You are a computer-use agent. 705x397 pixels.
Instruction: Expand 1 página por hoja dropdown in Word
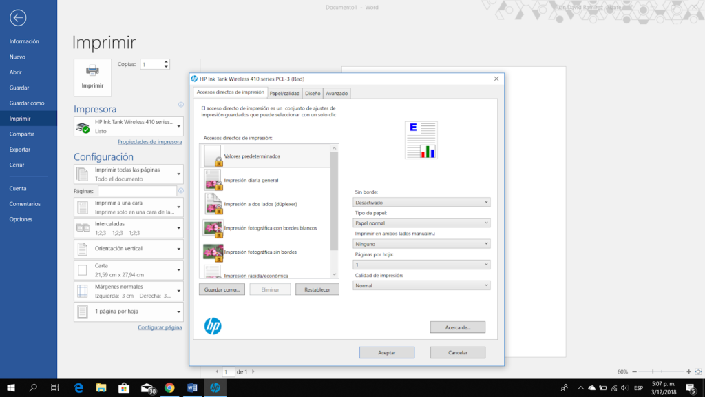(x=129, y=312)
